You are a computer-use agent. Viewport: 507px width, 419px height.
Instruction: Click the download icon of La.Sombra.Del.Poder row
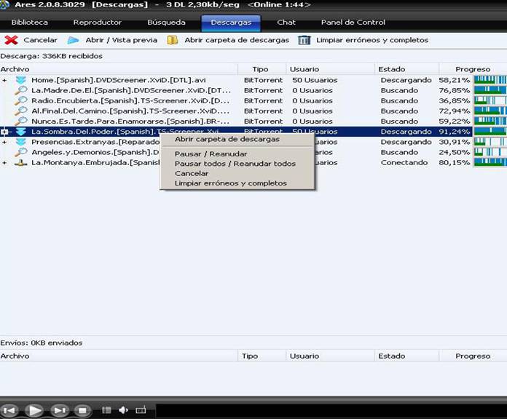[x=21, y=132]
